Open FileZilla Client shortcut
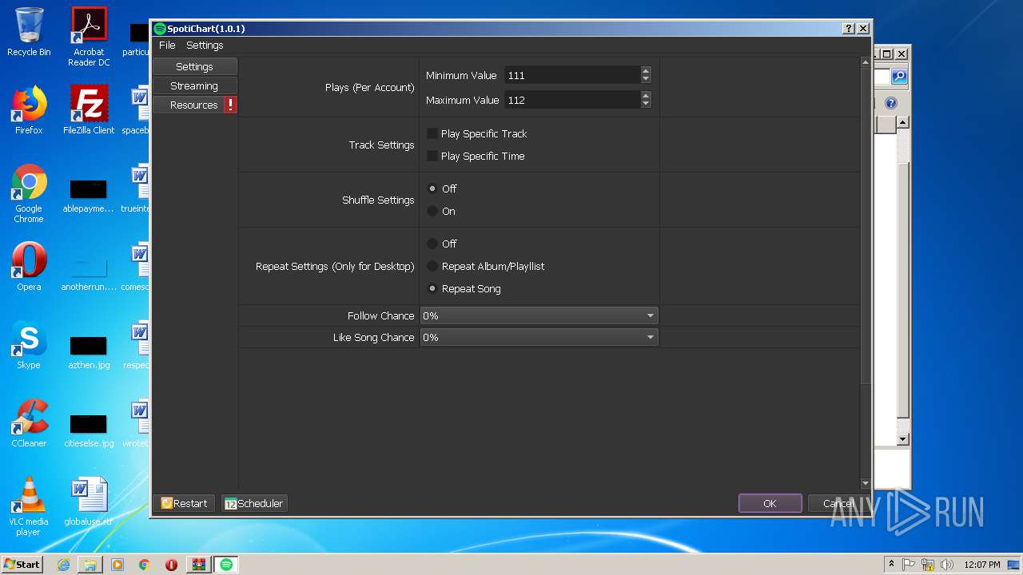The width and height of the screenshot is (1023, 575). pos(89,110)
